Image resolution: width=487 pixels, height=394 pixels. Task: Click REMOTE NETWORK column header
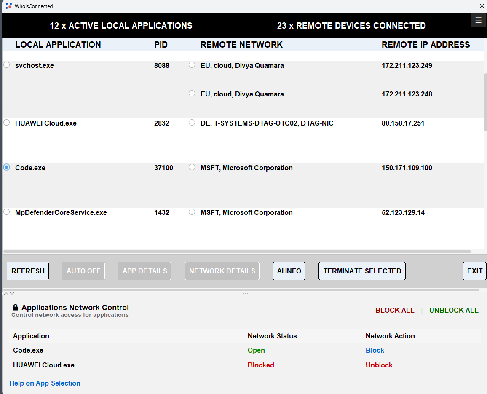(241, 44)
